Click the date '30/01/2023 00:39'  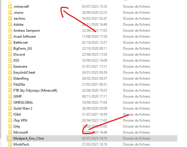94,73
